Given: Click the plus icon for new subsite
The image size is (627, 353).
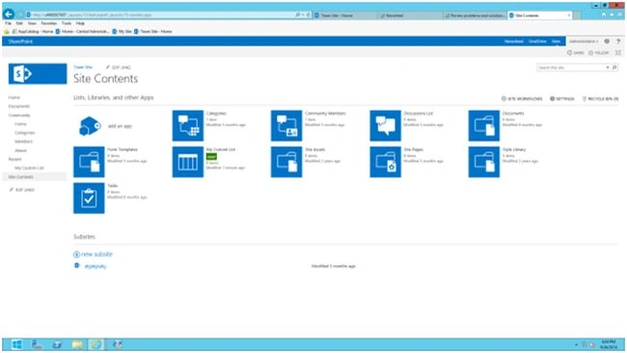Looking at the screenshot, I should pyautogui.click(x=76, y=255).
